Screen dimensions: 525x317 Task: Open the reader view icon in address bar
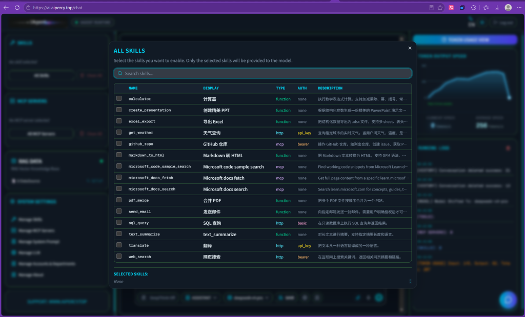(431, 7)
